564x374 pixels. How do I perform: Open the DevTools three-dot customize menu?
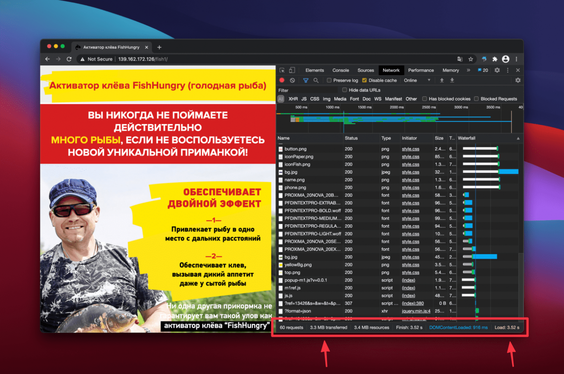(507, 70)
